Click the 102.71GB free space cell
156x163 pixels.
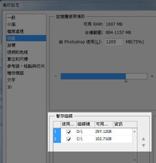[103, 139]
